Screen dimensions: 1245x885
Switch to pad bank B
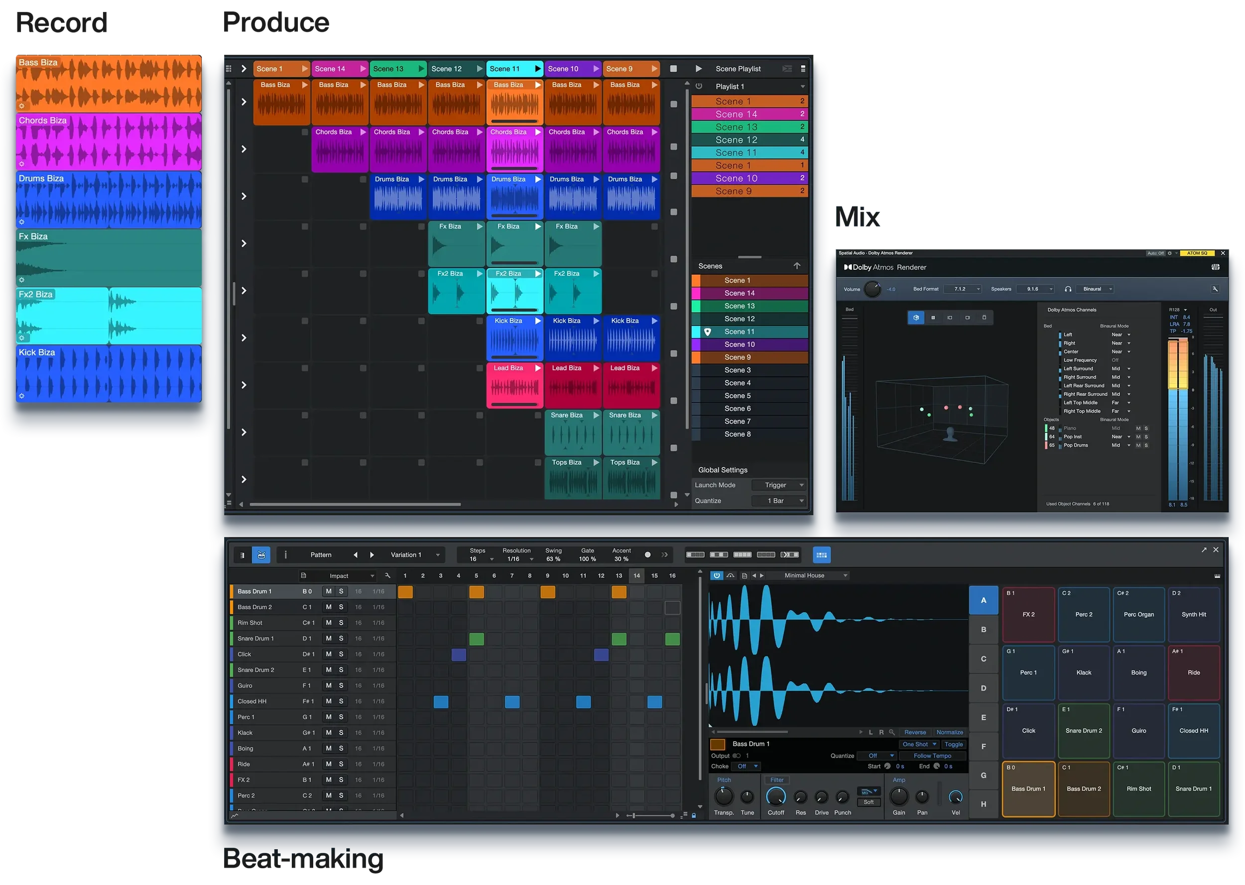pos(984,630)
